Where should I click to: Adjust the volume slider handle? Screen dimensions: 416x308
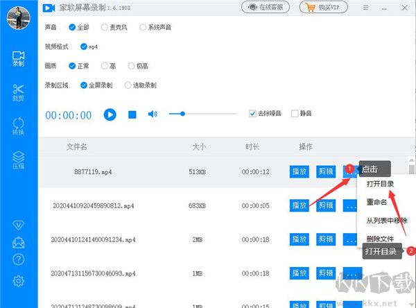[182, 114]
